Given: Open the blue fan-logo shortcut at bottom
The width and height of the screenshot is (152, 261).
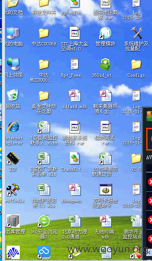Looking at the screenshot, I should (x=13, y=252).
